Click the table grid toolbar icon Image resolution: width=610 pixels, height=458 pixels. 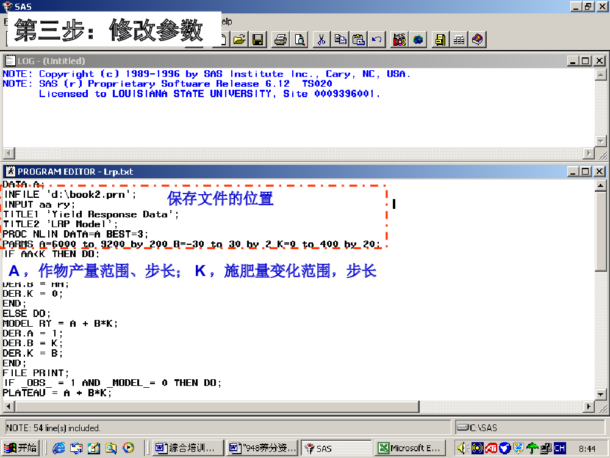459,40
